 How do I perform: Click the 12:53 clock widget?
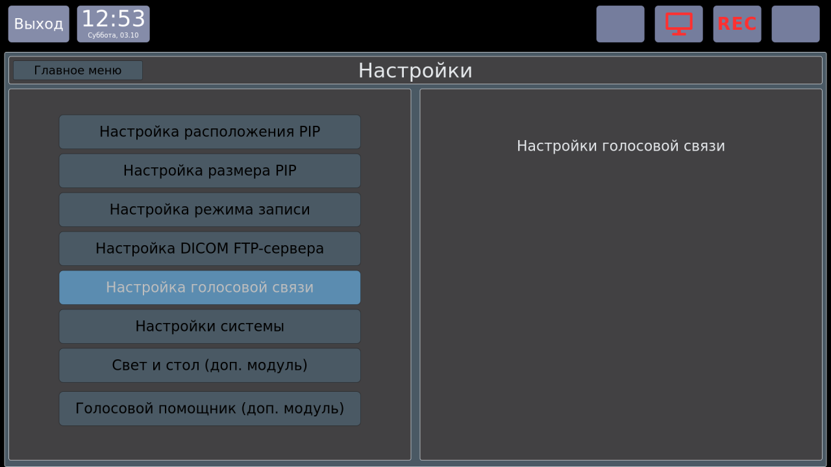113,24
